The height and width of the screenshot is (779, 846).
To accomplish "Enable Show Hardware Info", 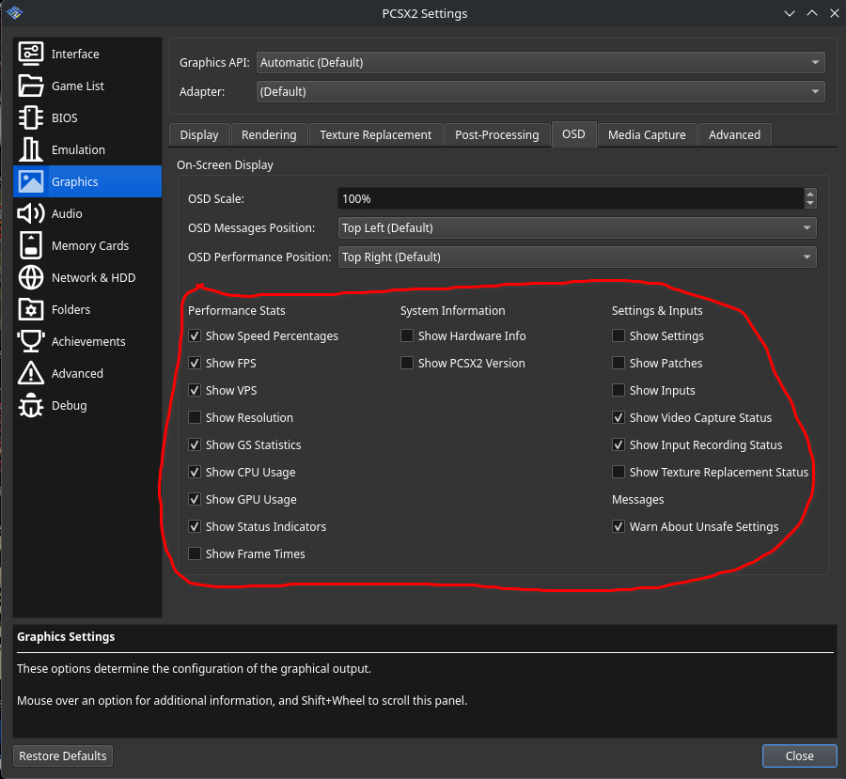I will click(x=407, y=335).
